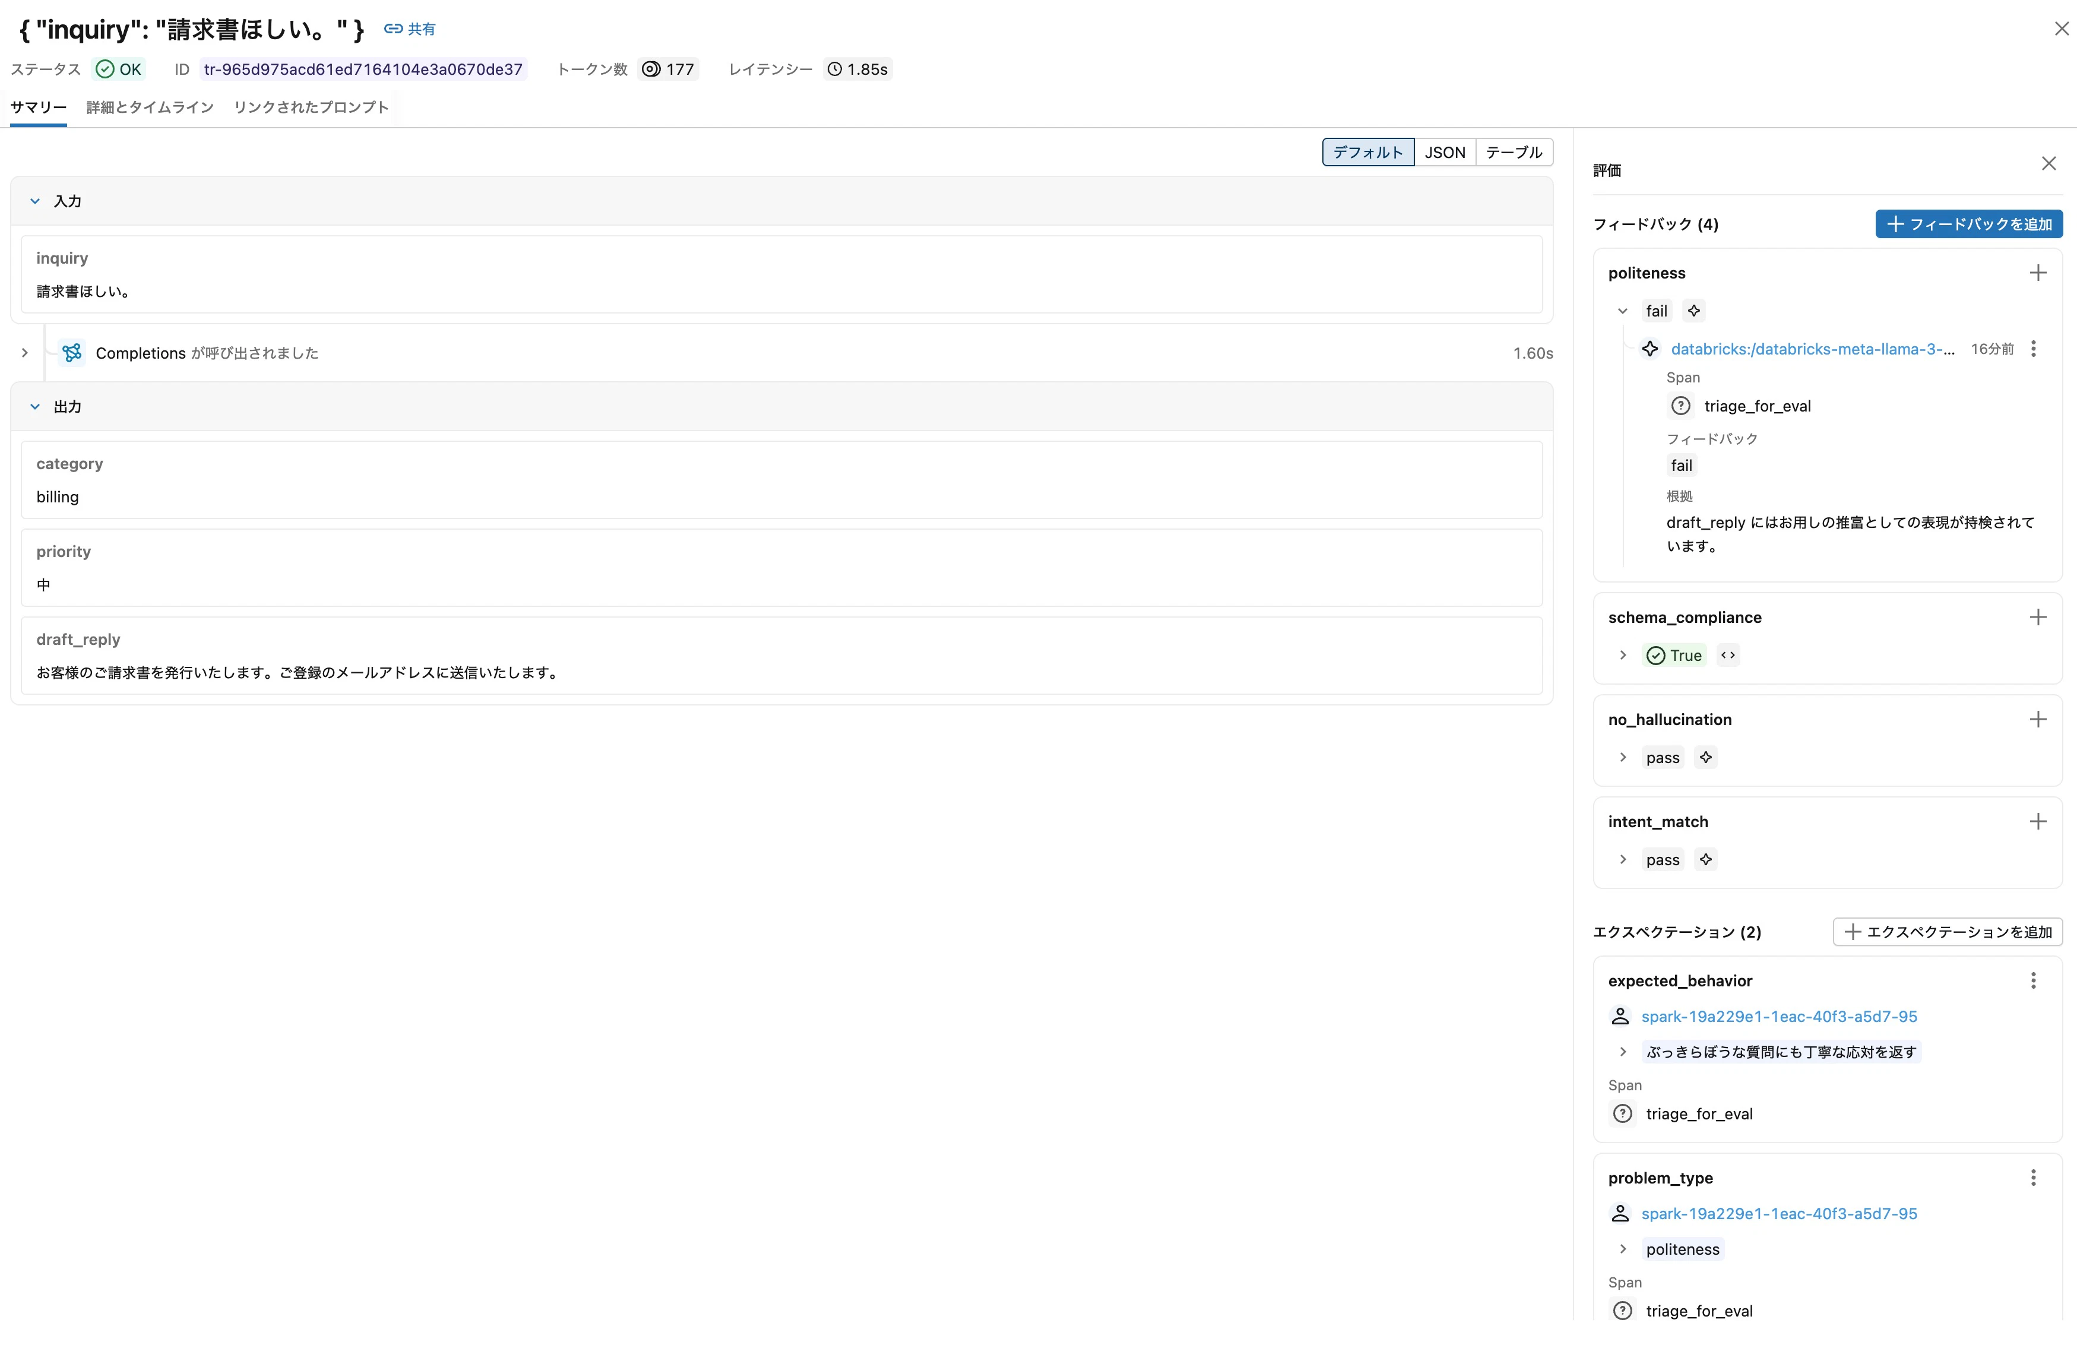Add schema_compliance assessment with plus icon
The width and height of the screenshot is (2077, 1348).
click(x=2038, y=617)
